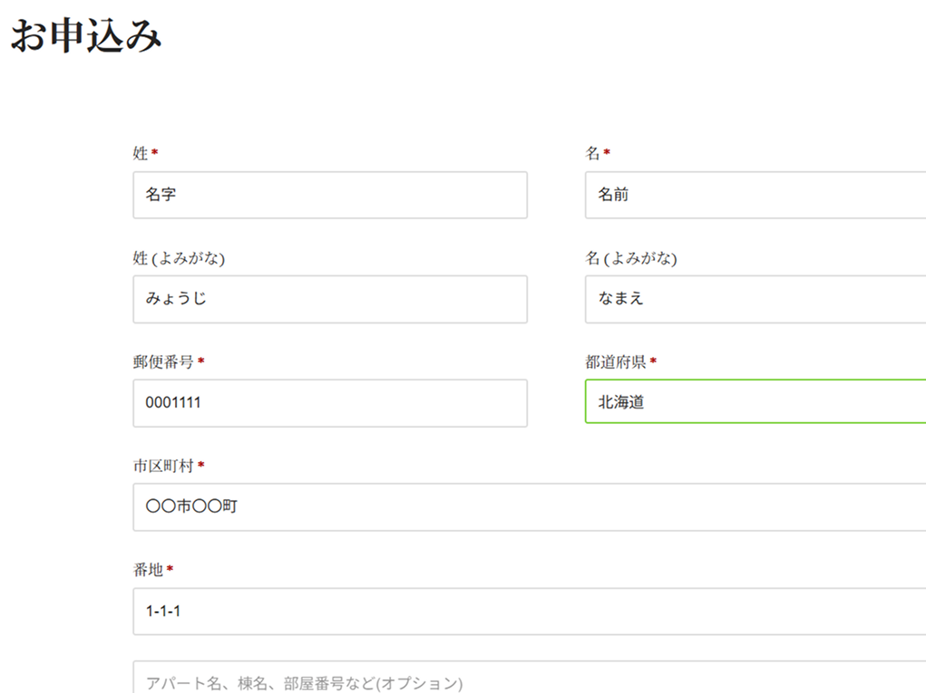Click the 都道府県 label

click(x=615, y=362)
